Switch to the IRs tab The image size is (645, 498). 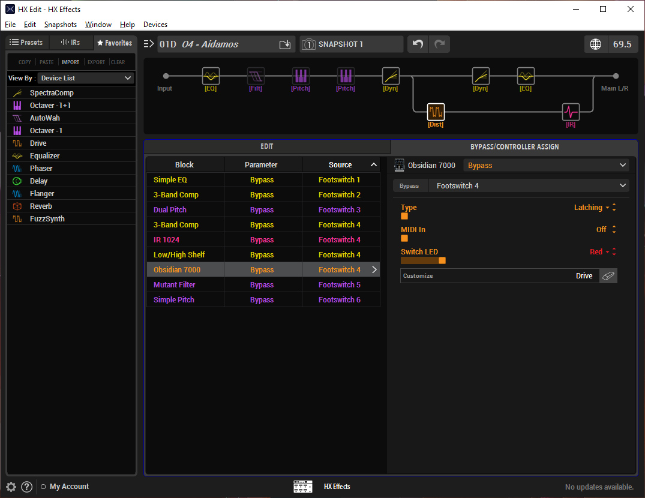(71, 43)
